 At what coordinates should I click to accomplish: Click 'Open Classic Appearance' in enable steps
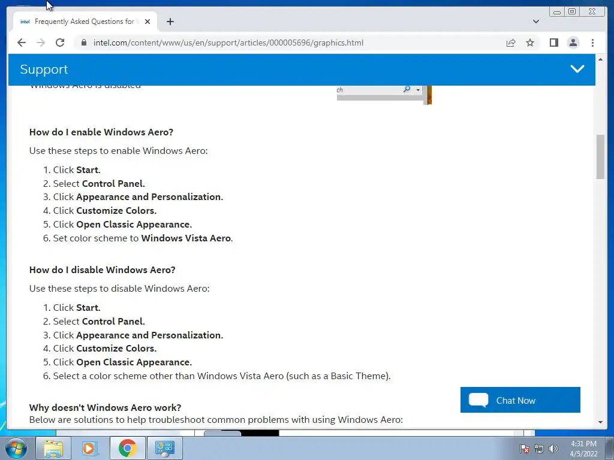pyautogui.click(x=134, y=225)
